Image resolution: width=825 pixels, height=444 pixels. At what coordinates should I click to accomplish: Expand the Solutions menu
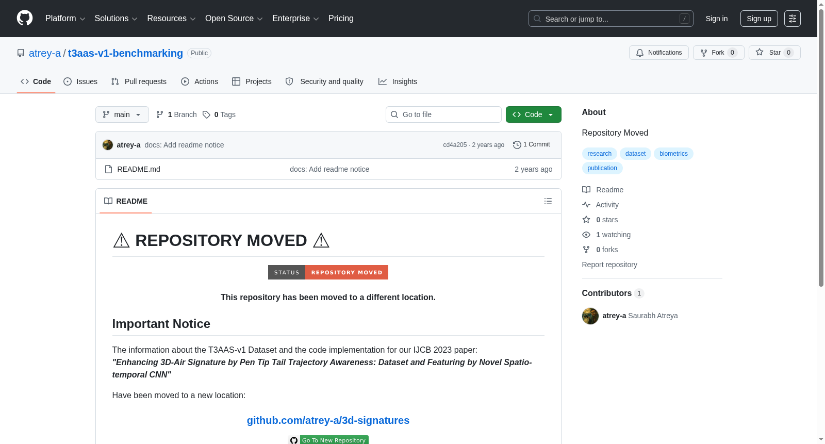116,19
